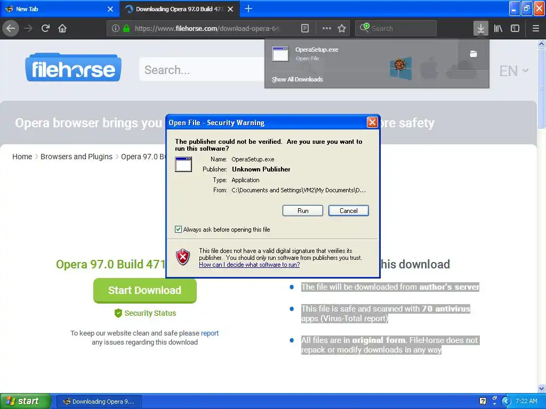Open Browsers and Plugins breadcrumb
Viewport: 546px width, 409px height.
tap(76, 157)
